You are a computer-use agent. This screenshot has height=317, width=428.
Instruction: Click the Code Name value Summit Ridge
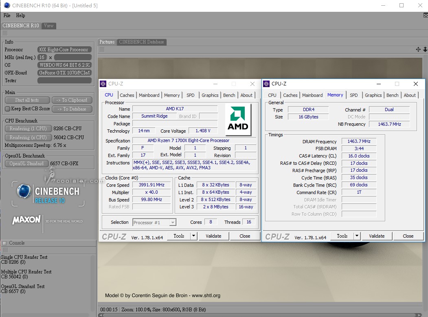pyautogui.click(x=154, y=116)
